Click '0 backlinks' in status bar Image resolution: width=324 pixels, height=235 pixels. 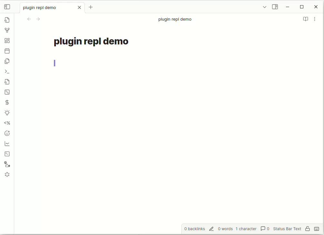point(195,229)
